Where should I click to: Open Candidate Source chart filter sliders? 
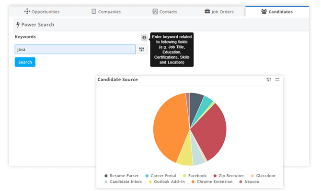pos(269,80)
